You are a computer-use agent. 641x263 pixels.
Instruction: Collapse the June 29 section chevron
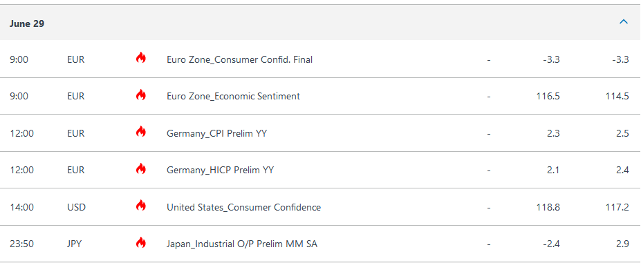tap(624, 21)
